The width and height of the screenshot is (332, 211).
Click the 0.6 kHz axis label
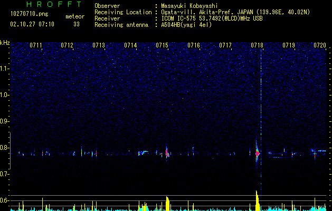5,200
